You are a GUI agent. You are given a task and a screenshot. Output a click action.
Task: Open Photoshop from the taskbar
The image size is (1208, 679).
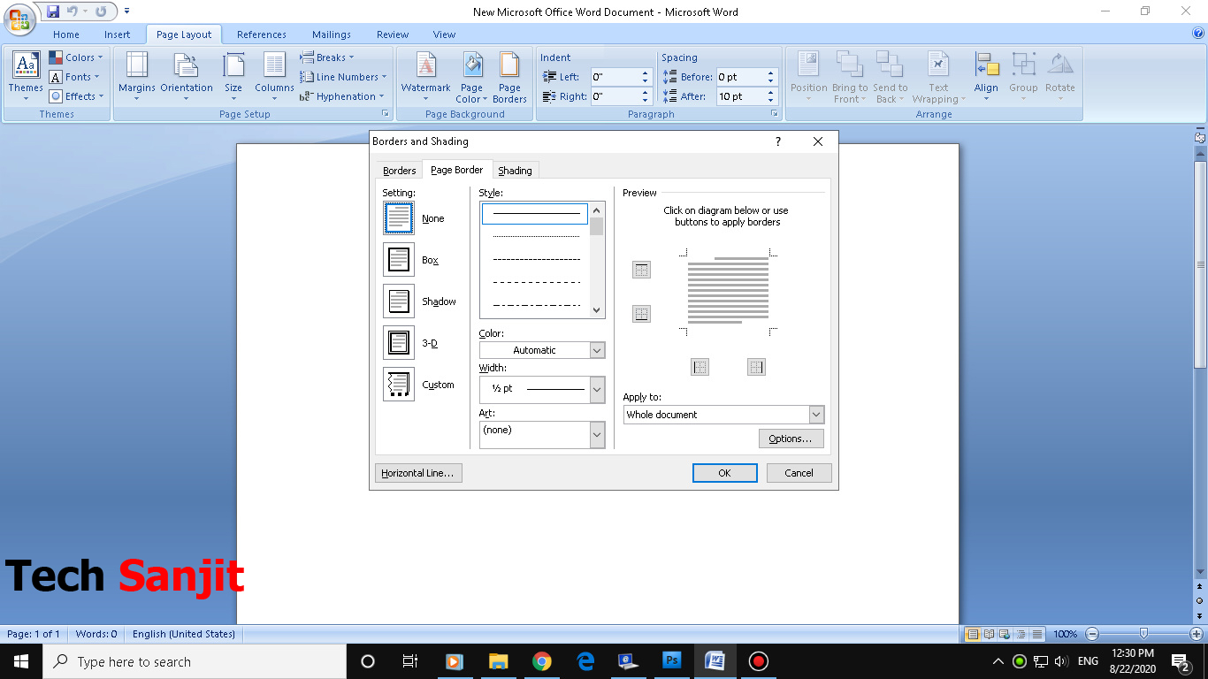[x=671, y=661]
